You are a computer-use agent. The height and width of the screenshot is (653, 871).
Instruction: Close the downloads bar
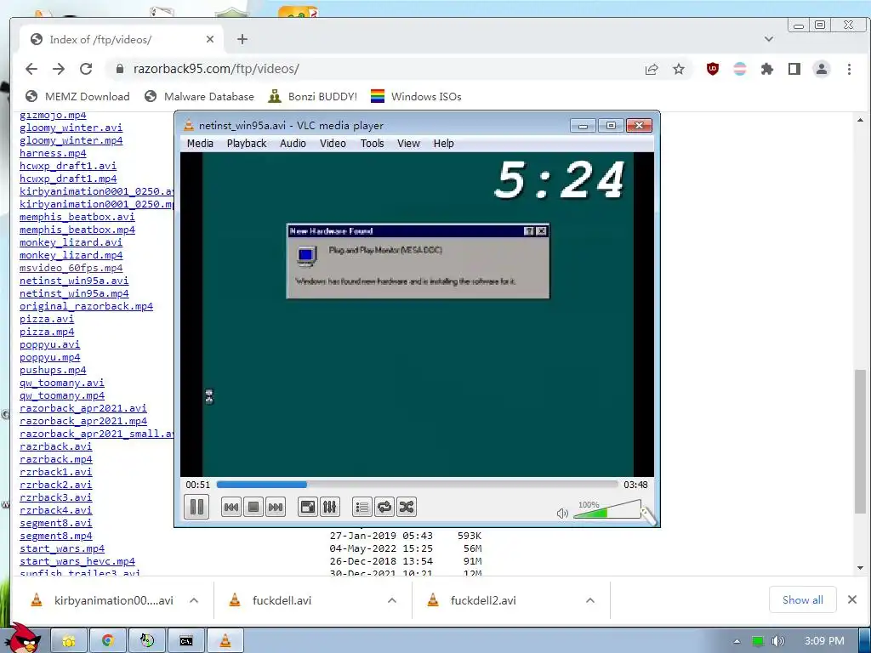tap(852, 599)
